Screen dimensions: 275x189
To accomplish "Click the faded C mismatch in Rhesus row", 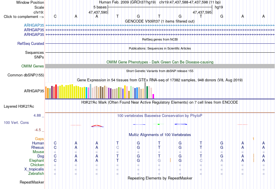I will point(118,147).
